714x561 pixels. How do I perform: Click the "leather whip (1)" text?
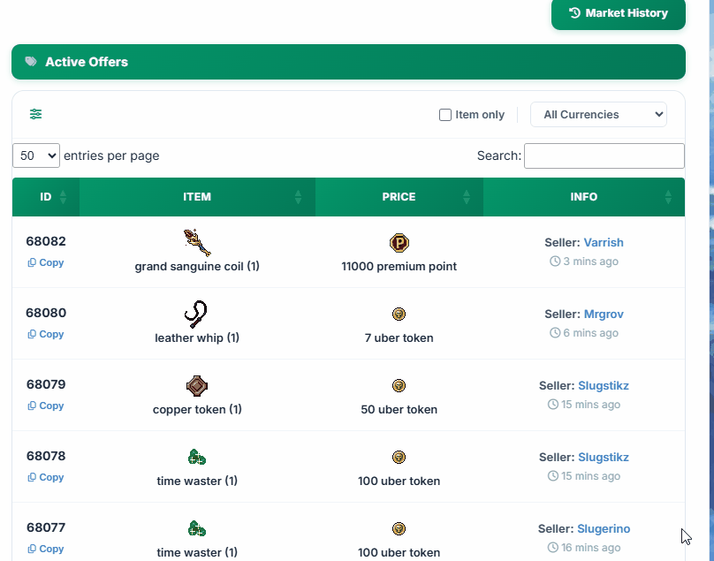point(197,337)
